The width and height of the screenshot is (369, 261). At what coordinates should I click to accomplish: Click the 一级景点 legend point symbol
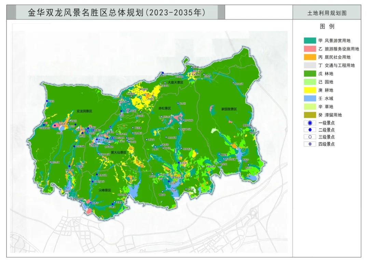click(x=310, y=123)
